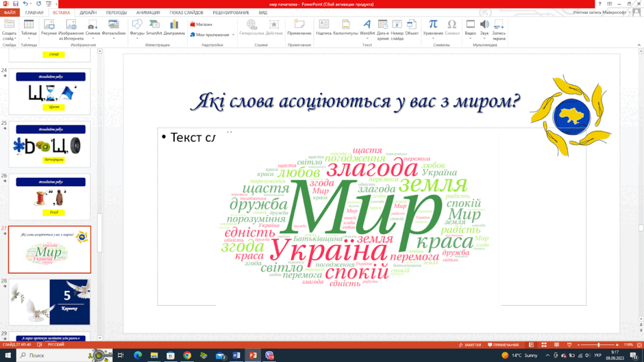Open Windows Start menu

pos(8,355)
